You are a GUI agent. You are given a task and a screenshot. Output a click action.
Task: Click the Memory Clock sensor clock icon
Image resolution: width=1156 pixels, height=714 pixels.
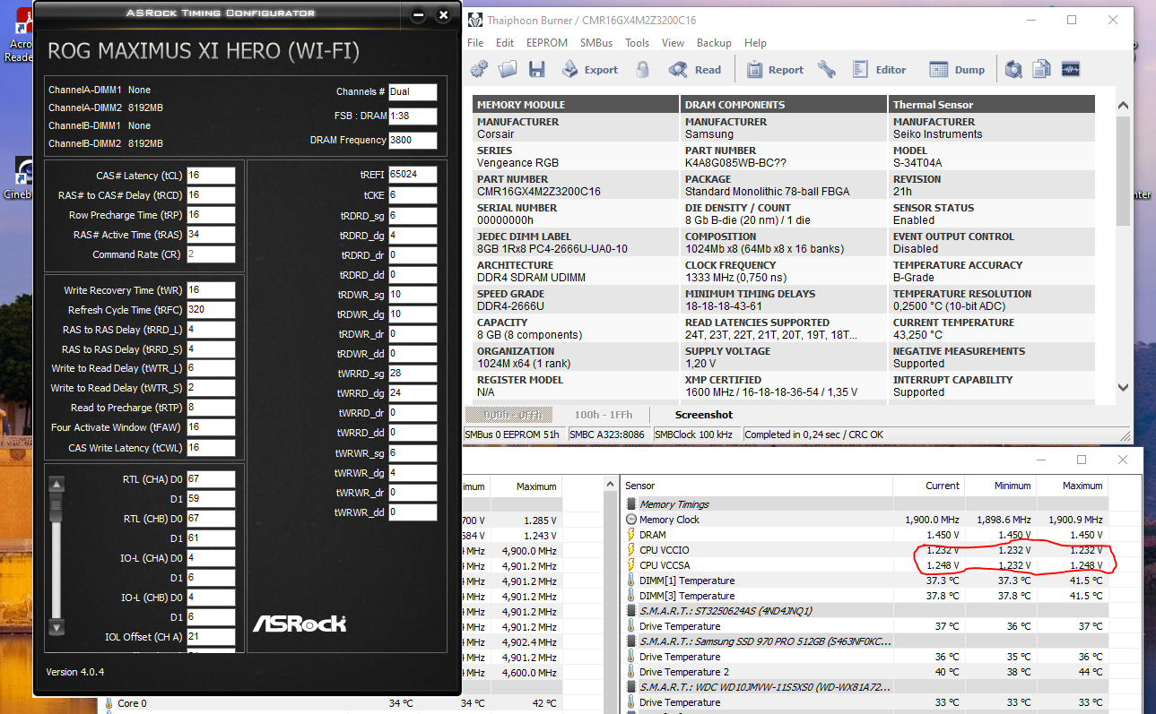point(630,520)
